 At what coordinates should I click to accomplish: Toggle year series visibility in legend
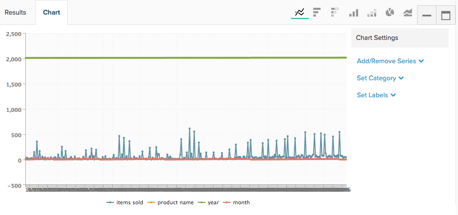pos(208,202)
